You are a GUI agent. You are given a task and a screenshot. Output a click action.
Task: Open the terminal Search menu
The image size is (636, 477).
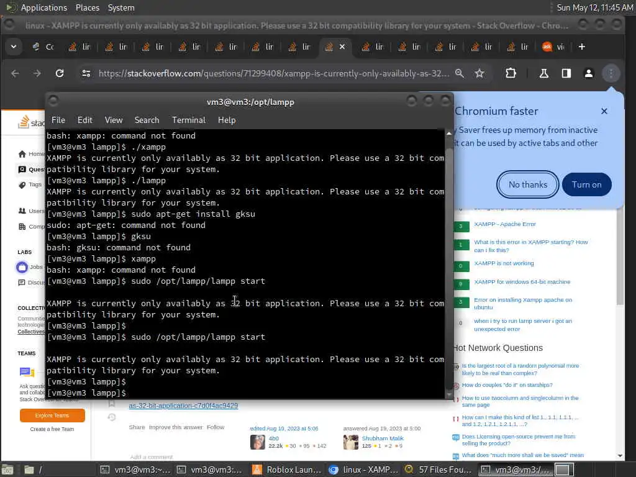(x=147, y=120)
